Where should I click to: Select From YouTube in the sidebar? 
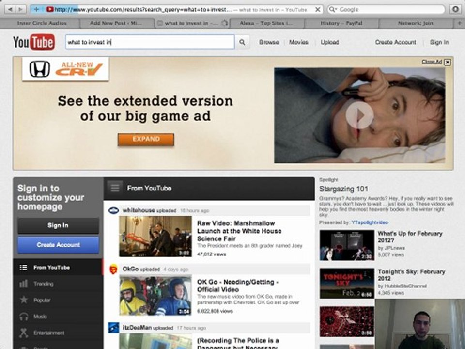coord(58,267)
